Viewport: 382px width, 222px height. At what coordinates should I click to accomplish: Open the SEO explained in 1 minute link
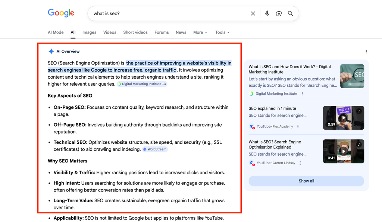coord(272,108)
